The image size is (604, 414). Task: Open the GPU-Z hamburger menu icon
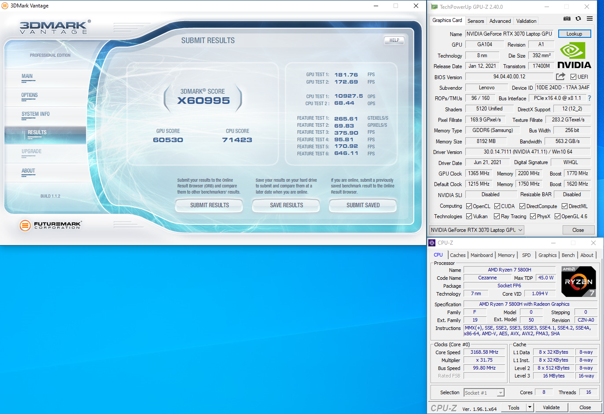click(x=589, y=18)
